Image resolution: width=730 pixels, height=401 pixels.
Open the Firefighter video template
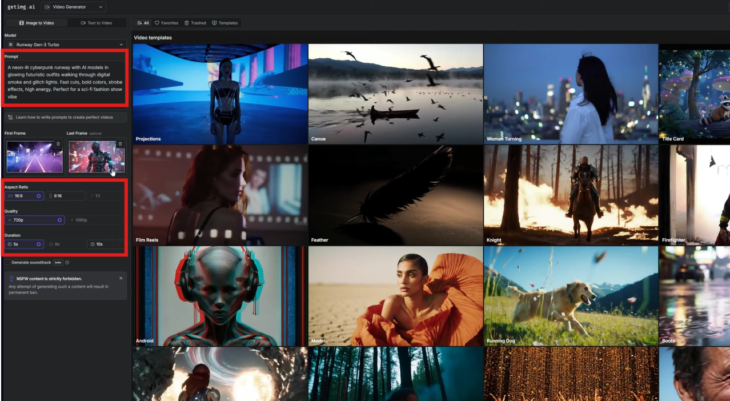coord(695,195)
